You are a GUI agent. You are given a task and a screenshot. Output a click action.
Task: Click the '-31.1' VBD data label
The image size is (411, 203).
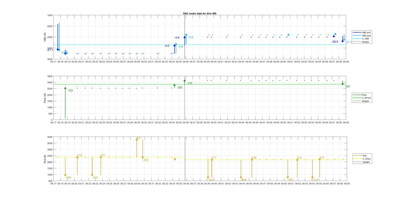pos(349,42)
